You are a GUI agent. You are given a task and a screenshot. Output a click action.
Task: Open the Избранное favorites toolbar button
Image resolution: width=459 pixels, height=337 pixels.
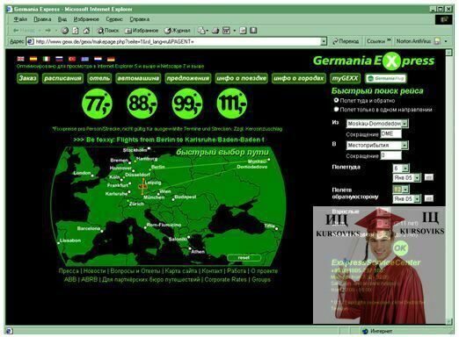[x=142, y=31]
